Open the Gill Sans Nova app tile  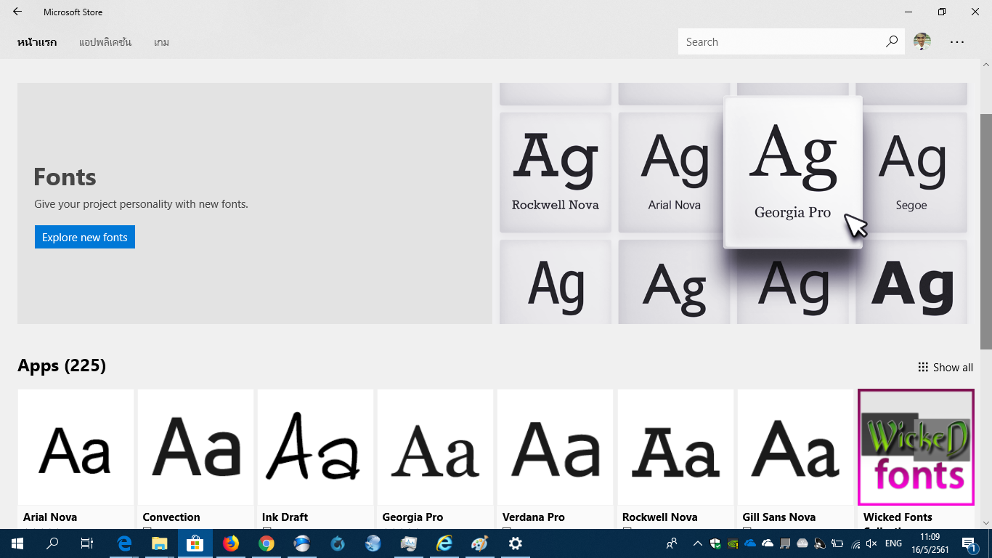(795, 458)
